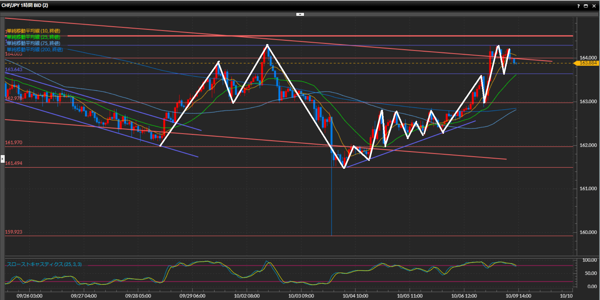Close the CHF/JPY chart window
The width and height of the screenshot is (600, 300).
pyautogui.click(x=594, y=6)
